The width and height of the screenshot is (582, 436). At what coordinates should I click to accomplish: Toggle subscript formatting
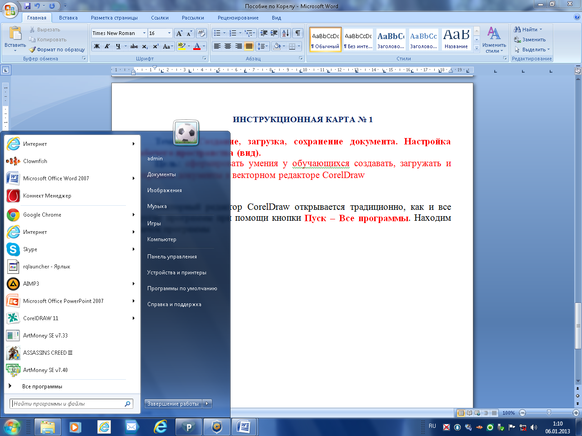click(145, 46)
